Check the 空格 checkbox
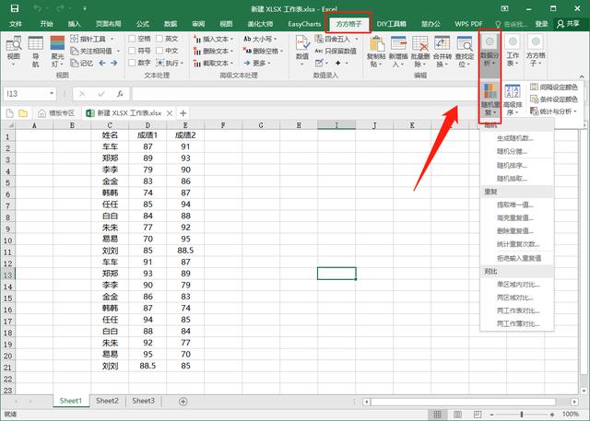590x421 pixels. pos(132,39)
